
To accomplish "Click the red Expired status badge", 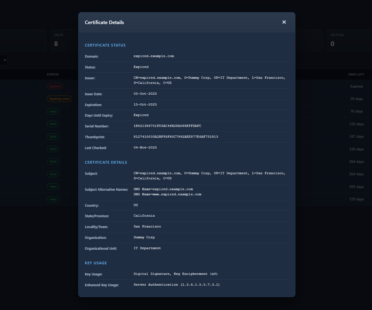I will pos(55,86).
